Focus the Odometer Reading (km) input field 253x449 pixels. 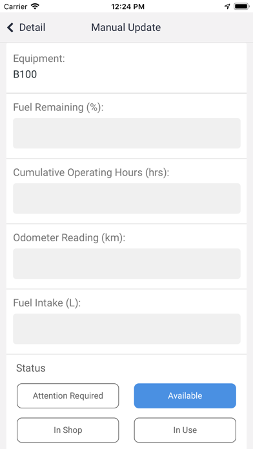(126, 263)
